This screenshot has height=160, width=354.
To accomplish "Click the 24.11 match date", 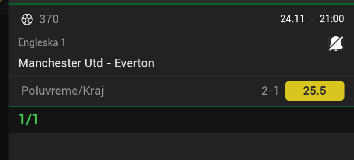I will point(292,19).
